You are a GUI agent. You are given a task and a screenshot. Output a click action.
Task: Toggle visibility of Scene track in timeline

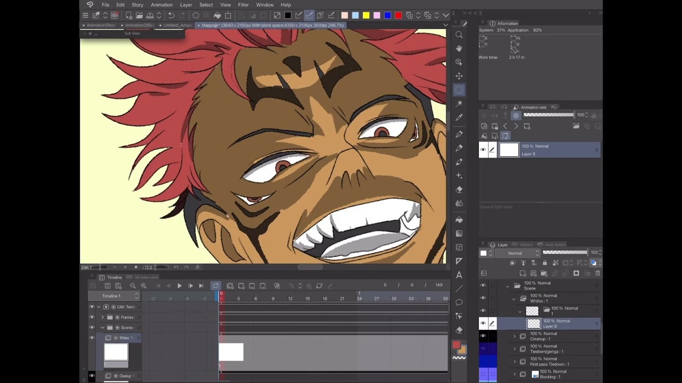click(x=91, y=328)
